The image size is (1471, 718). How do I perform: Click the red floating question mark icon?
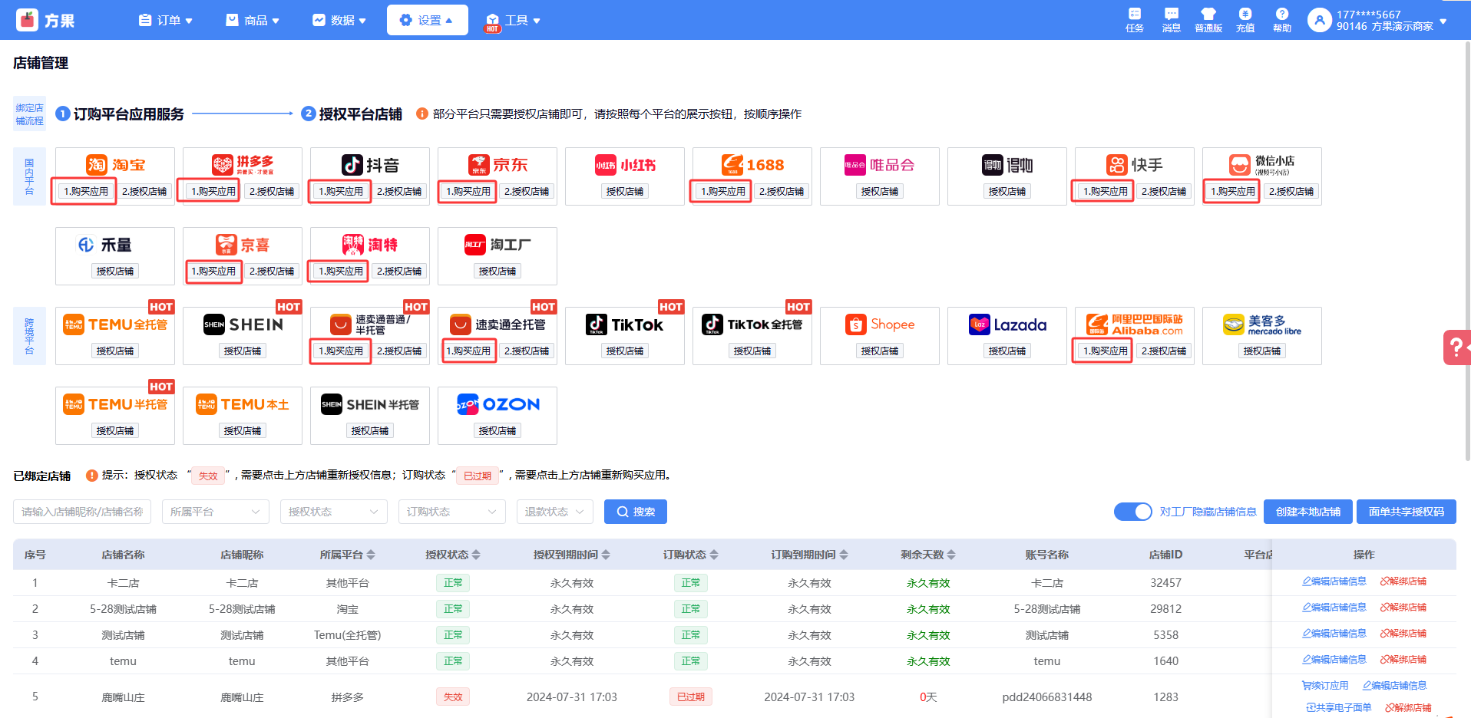click(1456, 347)
